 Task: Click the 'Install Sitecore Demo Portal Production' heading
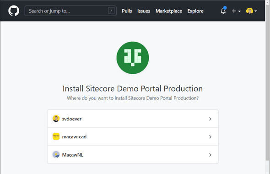(133, 89)
